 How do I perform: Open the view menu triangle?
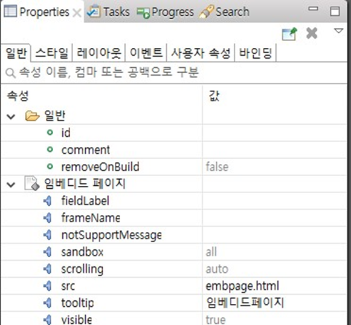point(338,31)
